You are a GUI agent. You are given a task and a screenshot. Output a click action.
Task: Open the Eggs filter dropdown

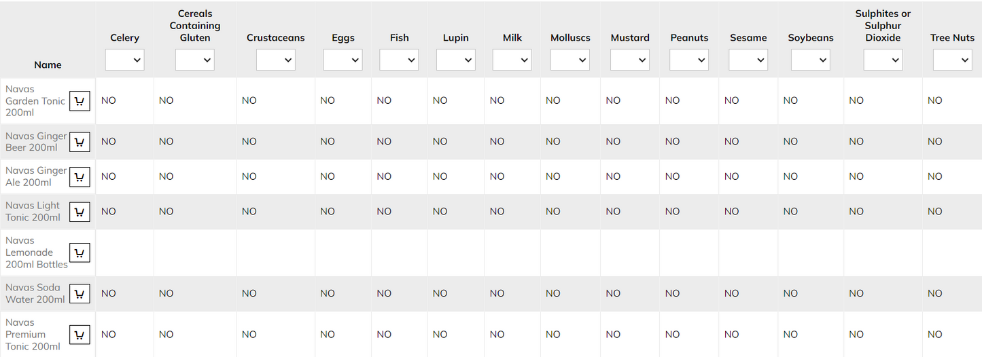343,60
